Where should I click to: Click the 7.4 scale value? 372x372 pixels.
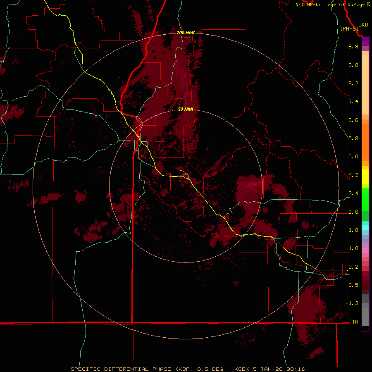click(x=353, y=102)
